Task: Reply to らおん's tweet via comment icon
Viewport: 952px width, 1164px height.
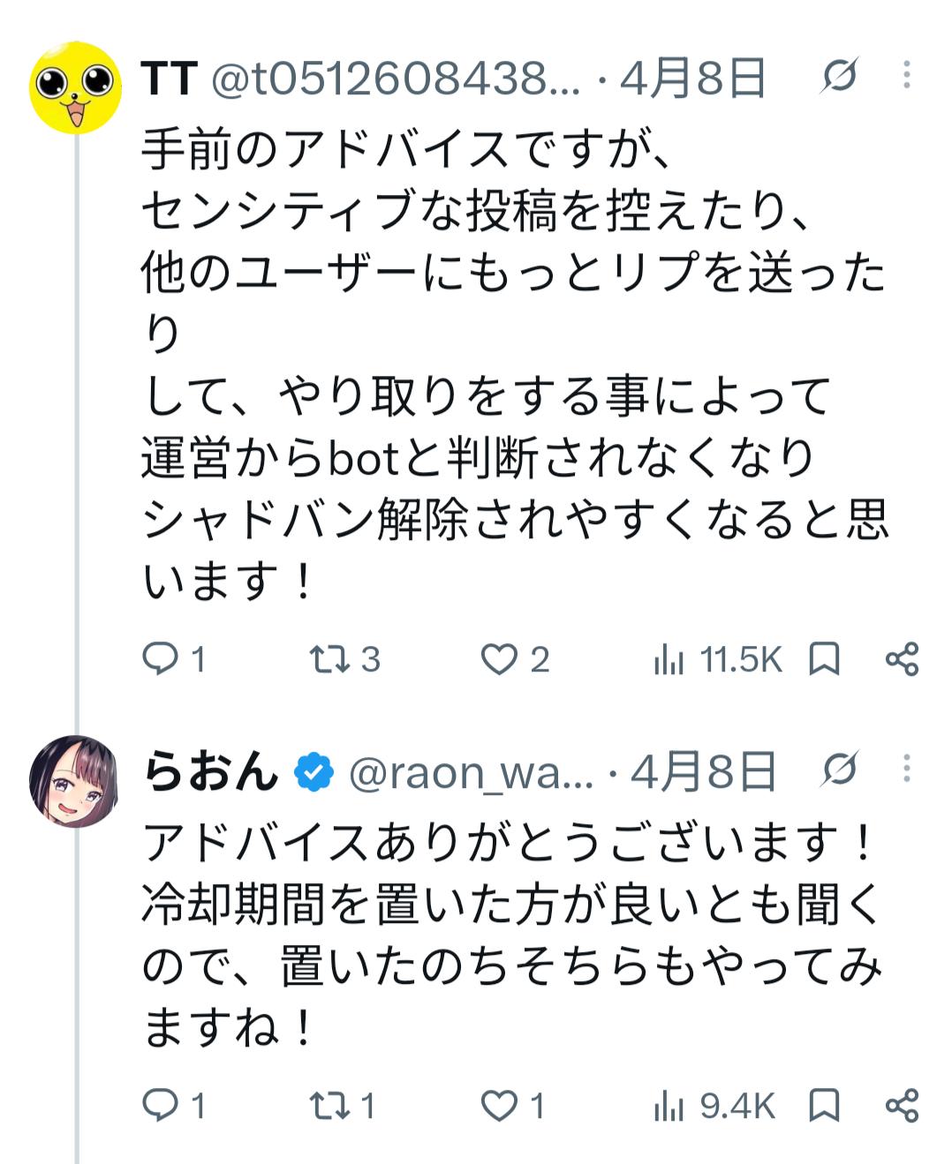Action: [161, 1105]
